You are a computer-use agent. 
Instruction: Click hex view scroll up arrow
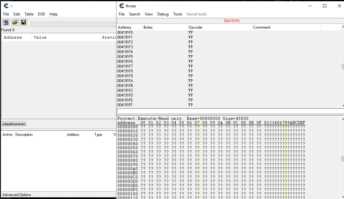click(343, 119)
